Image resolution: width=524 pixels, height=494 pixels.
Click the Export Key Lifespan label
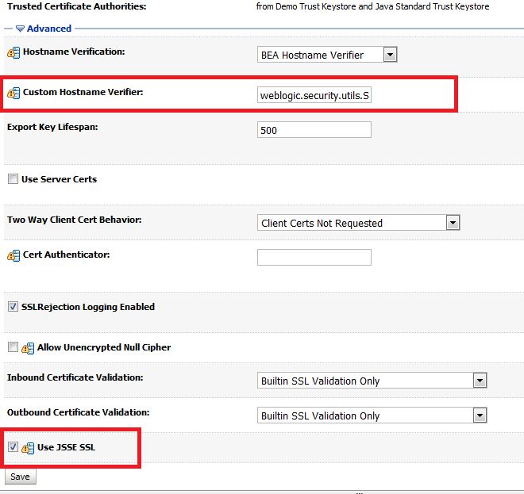(52, 127)
